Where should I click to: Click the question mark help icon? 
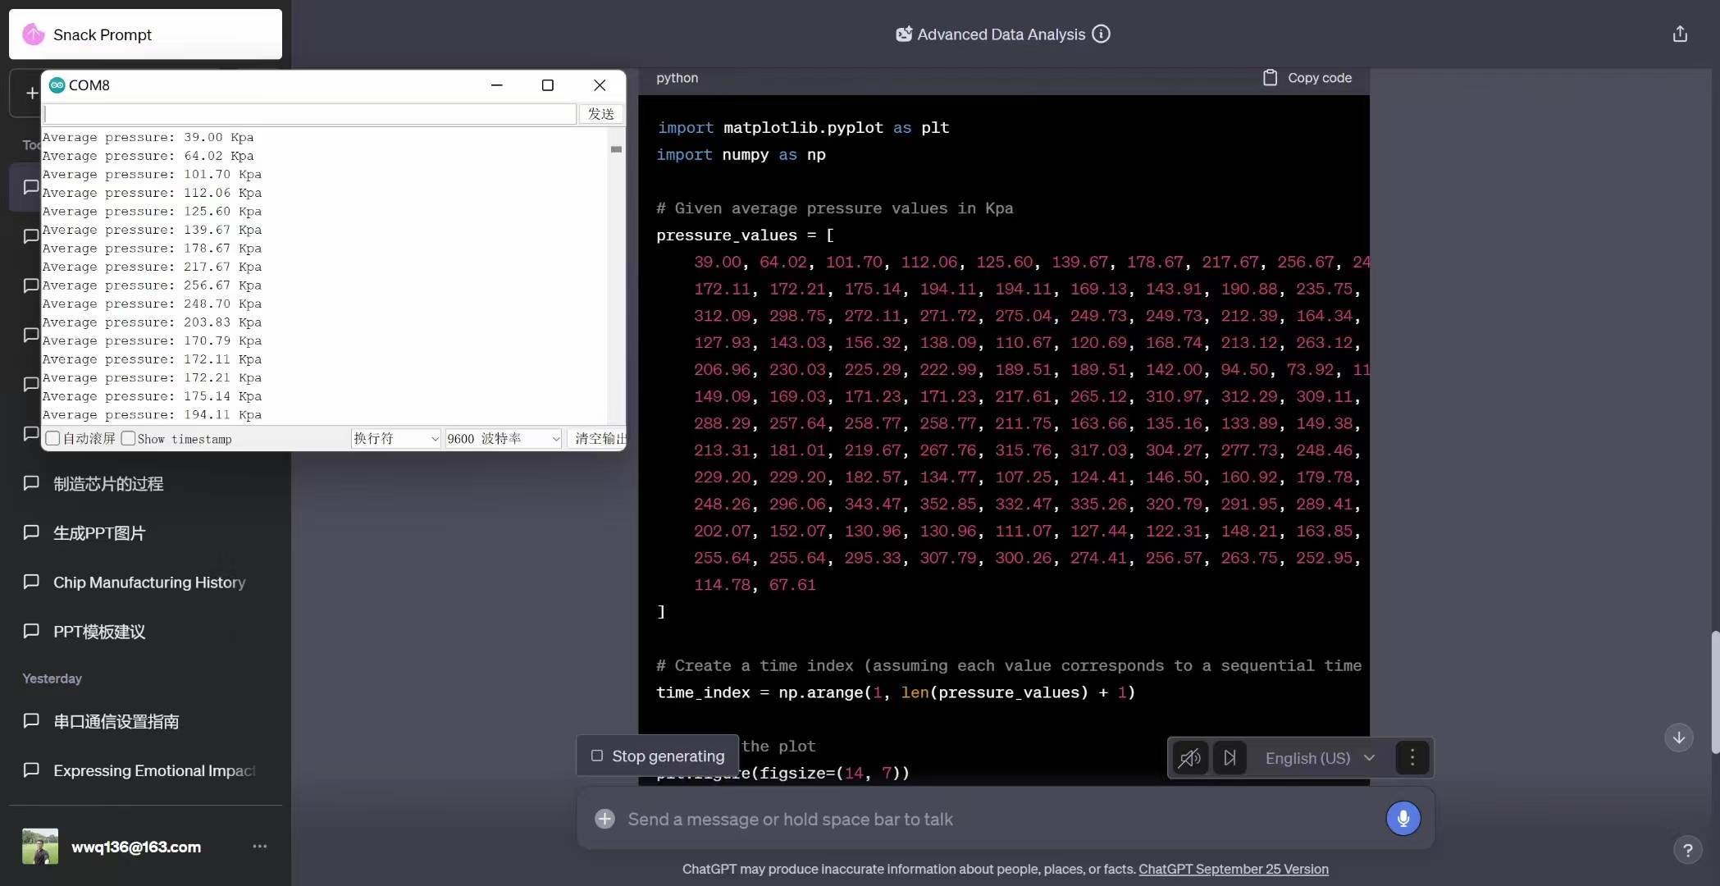pyautogui.click(x=1687, y=850)
